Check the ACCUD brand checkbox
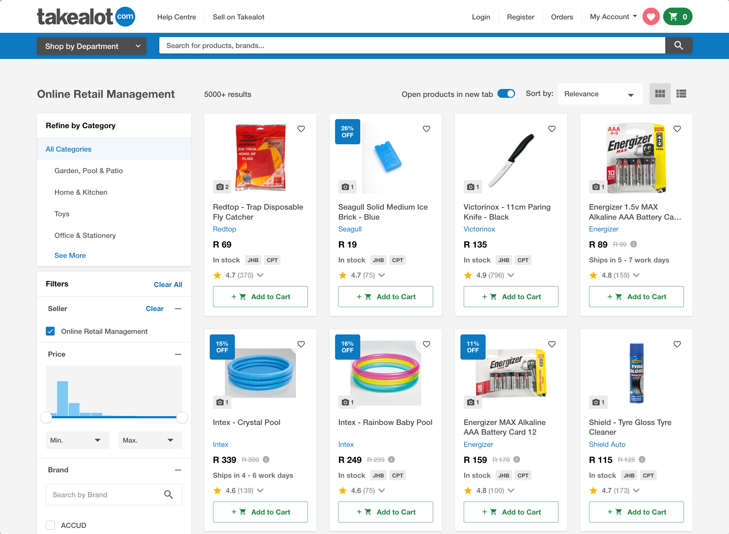729x534 pixels. point(50,525)
